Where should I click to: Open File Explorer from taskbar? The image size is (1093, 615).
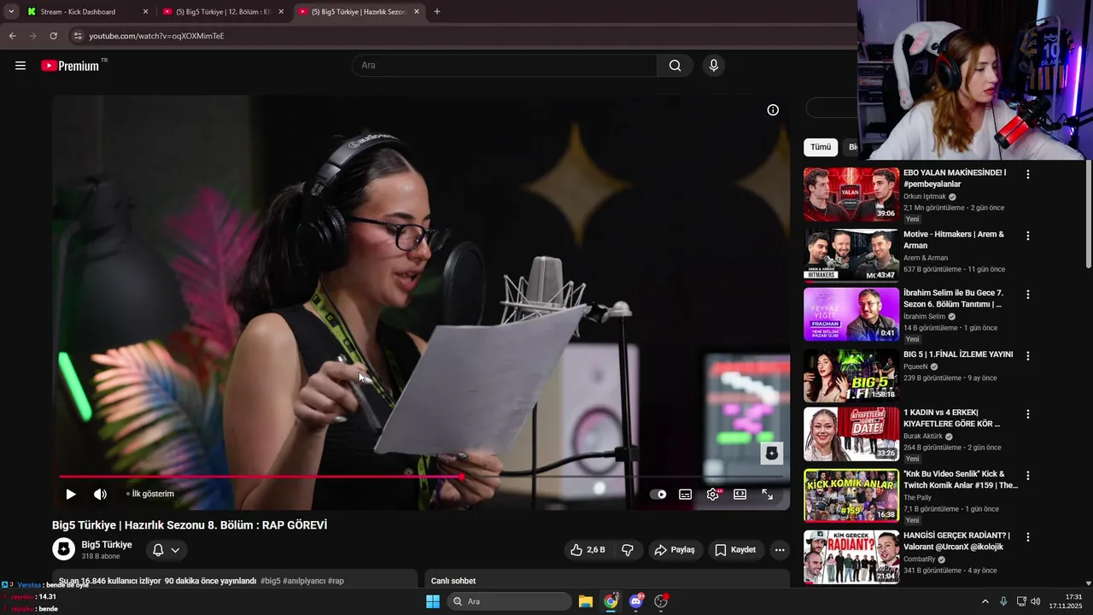click(x=586, y=601)
